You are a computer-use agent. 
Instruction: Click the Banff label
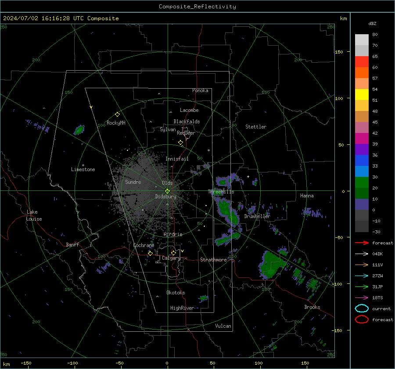(x=72, y=245)
